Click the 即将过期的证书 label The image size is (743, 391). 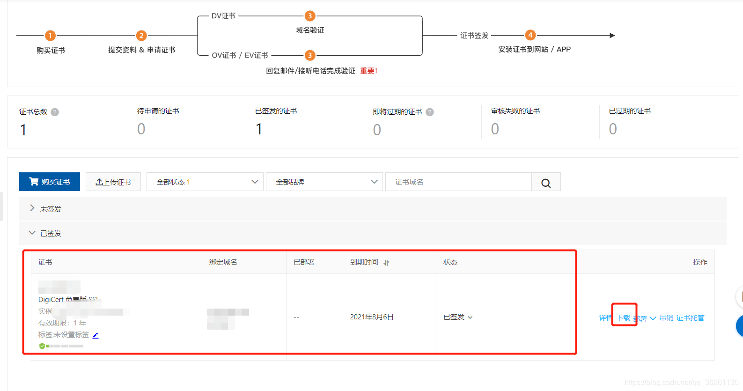[x=397, y=112]
